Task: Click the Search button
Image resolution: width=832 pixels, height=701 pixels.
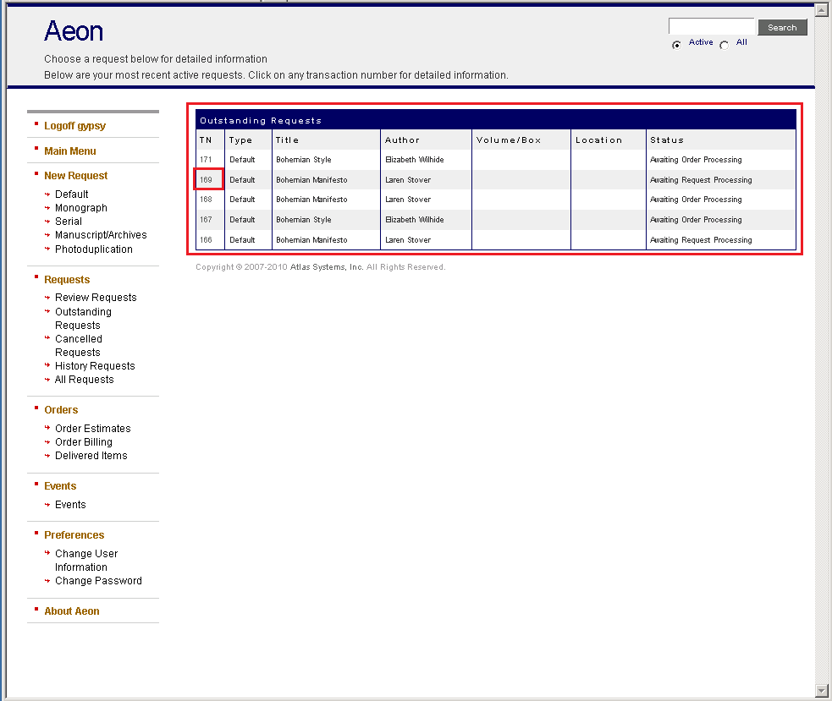Action: pyautogui.click(x=782, y=28)
